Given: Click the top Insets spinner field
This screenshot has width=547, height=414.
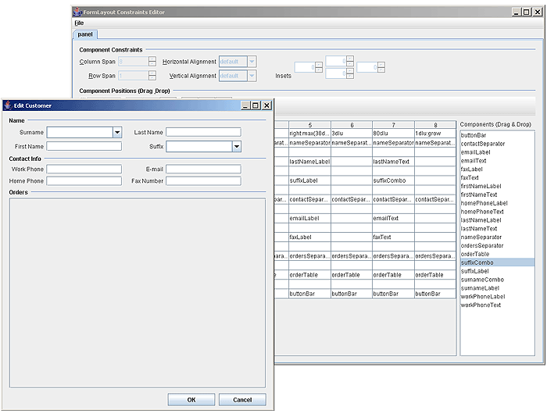Looking at the screenshot, I should pyautogui.click(x=336, y=61).
